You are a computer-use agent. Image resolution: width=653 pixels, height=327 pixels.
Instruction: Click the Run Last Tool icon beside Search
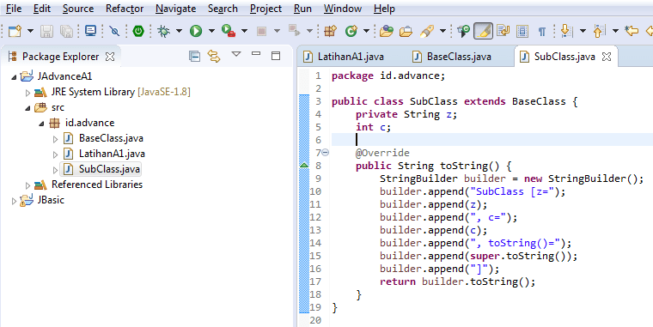463,31
